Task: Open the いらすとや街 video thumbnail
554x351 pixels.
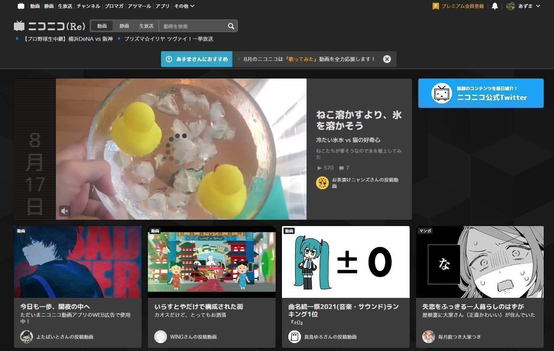Action: tap(212, 262)
